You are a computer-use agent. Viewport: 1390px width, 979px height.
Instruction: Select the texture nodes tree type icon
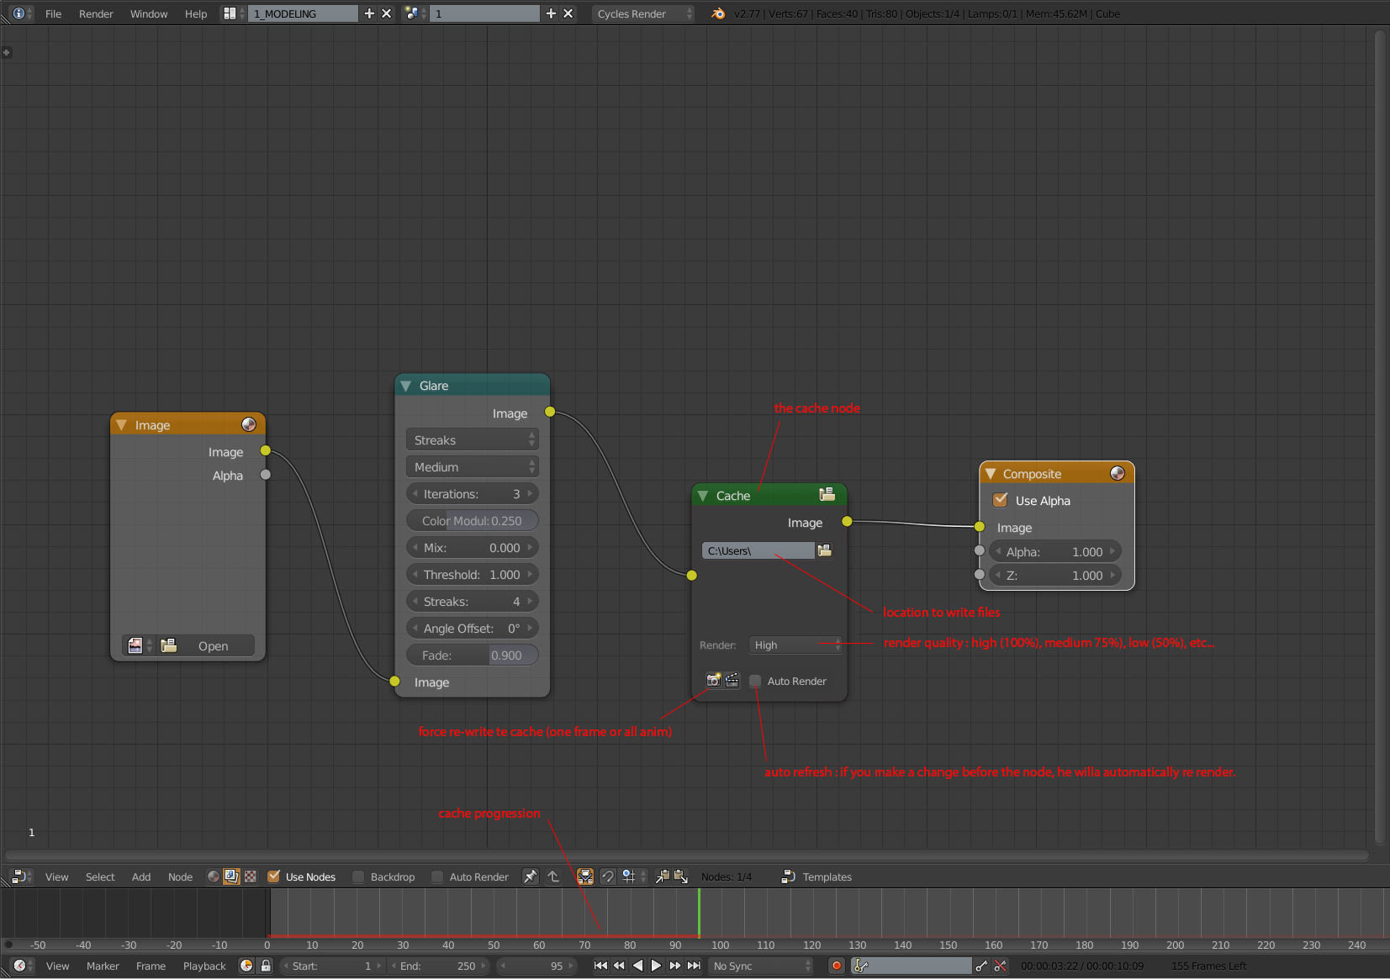click(x=250, y=876)
